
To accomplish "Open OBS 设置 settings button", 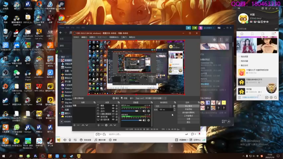I will [x=188, y=119].
